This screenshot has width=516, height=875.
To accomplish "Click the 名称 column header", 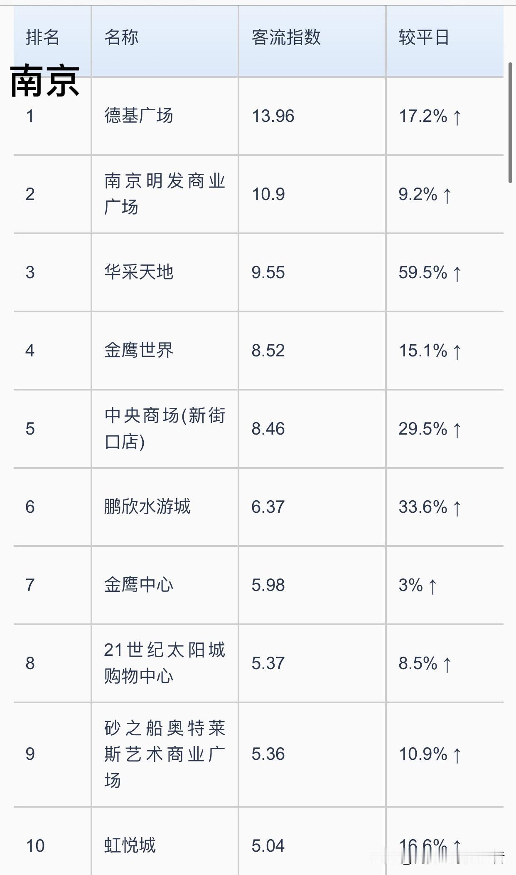I will (121, 37).
